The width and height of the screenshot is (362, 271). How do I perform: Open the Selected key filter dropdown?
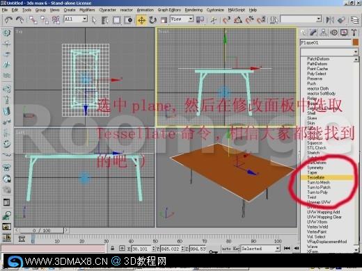(x=260, y=249)
